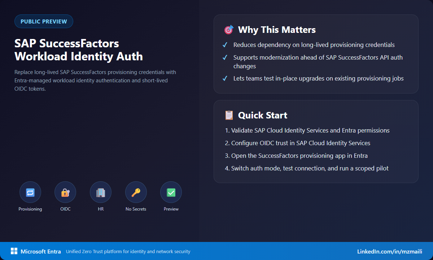The height and width of the screenshot is (260, 433).
Task: Click the OIDC padlock icon
Action: (65, 192)
